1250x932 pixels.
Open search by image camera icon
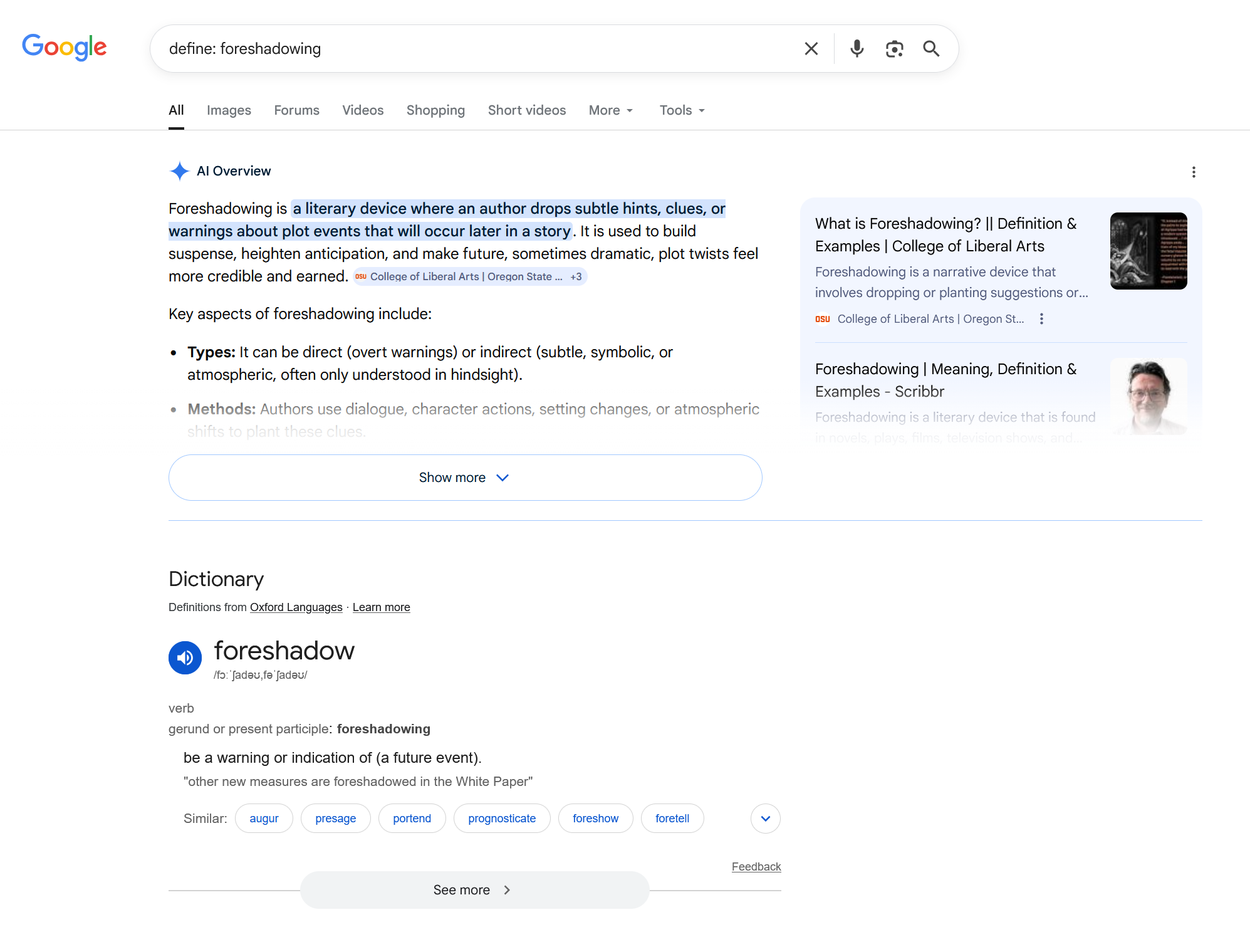(x=894, y=49)
